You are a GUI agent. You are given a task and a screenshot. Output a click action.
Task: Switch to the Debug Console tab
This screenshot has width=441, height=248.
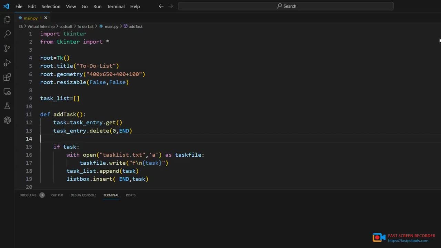[83, 195]
